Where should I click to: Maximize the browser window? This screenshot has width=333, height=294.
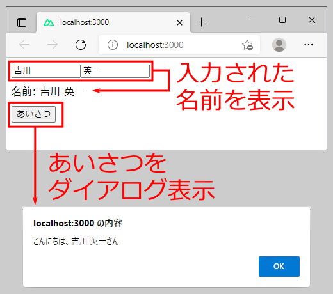click(282, 20)
